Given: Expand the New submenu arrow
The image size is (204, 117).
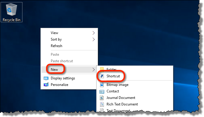Looking at the screenshot, I should (94, 70).
